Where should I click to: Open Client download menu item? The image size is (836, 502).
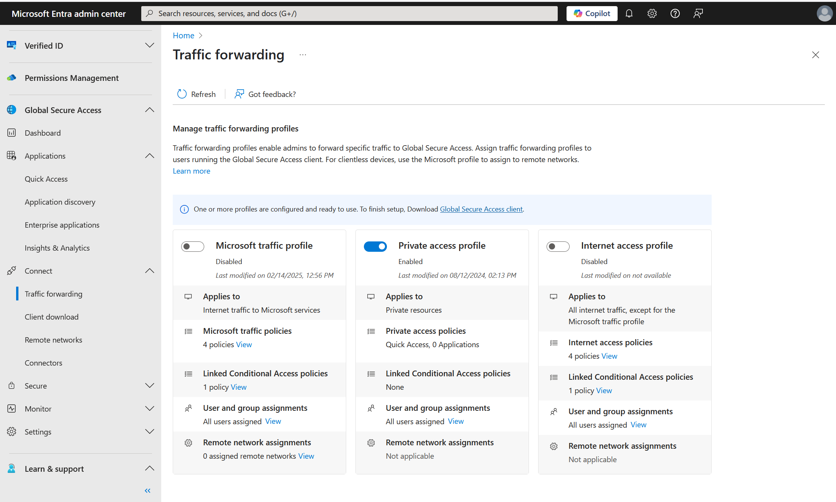(51, 317)
